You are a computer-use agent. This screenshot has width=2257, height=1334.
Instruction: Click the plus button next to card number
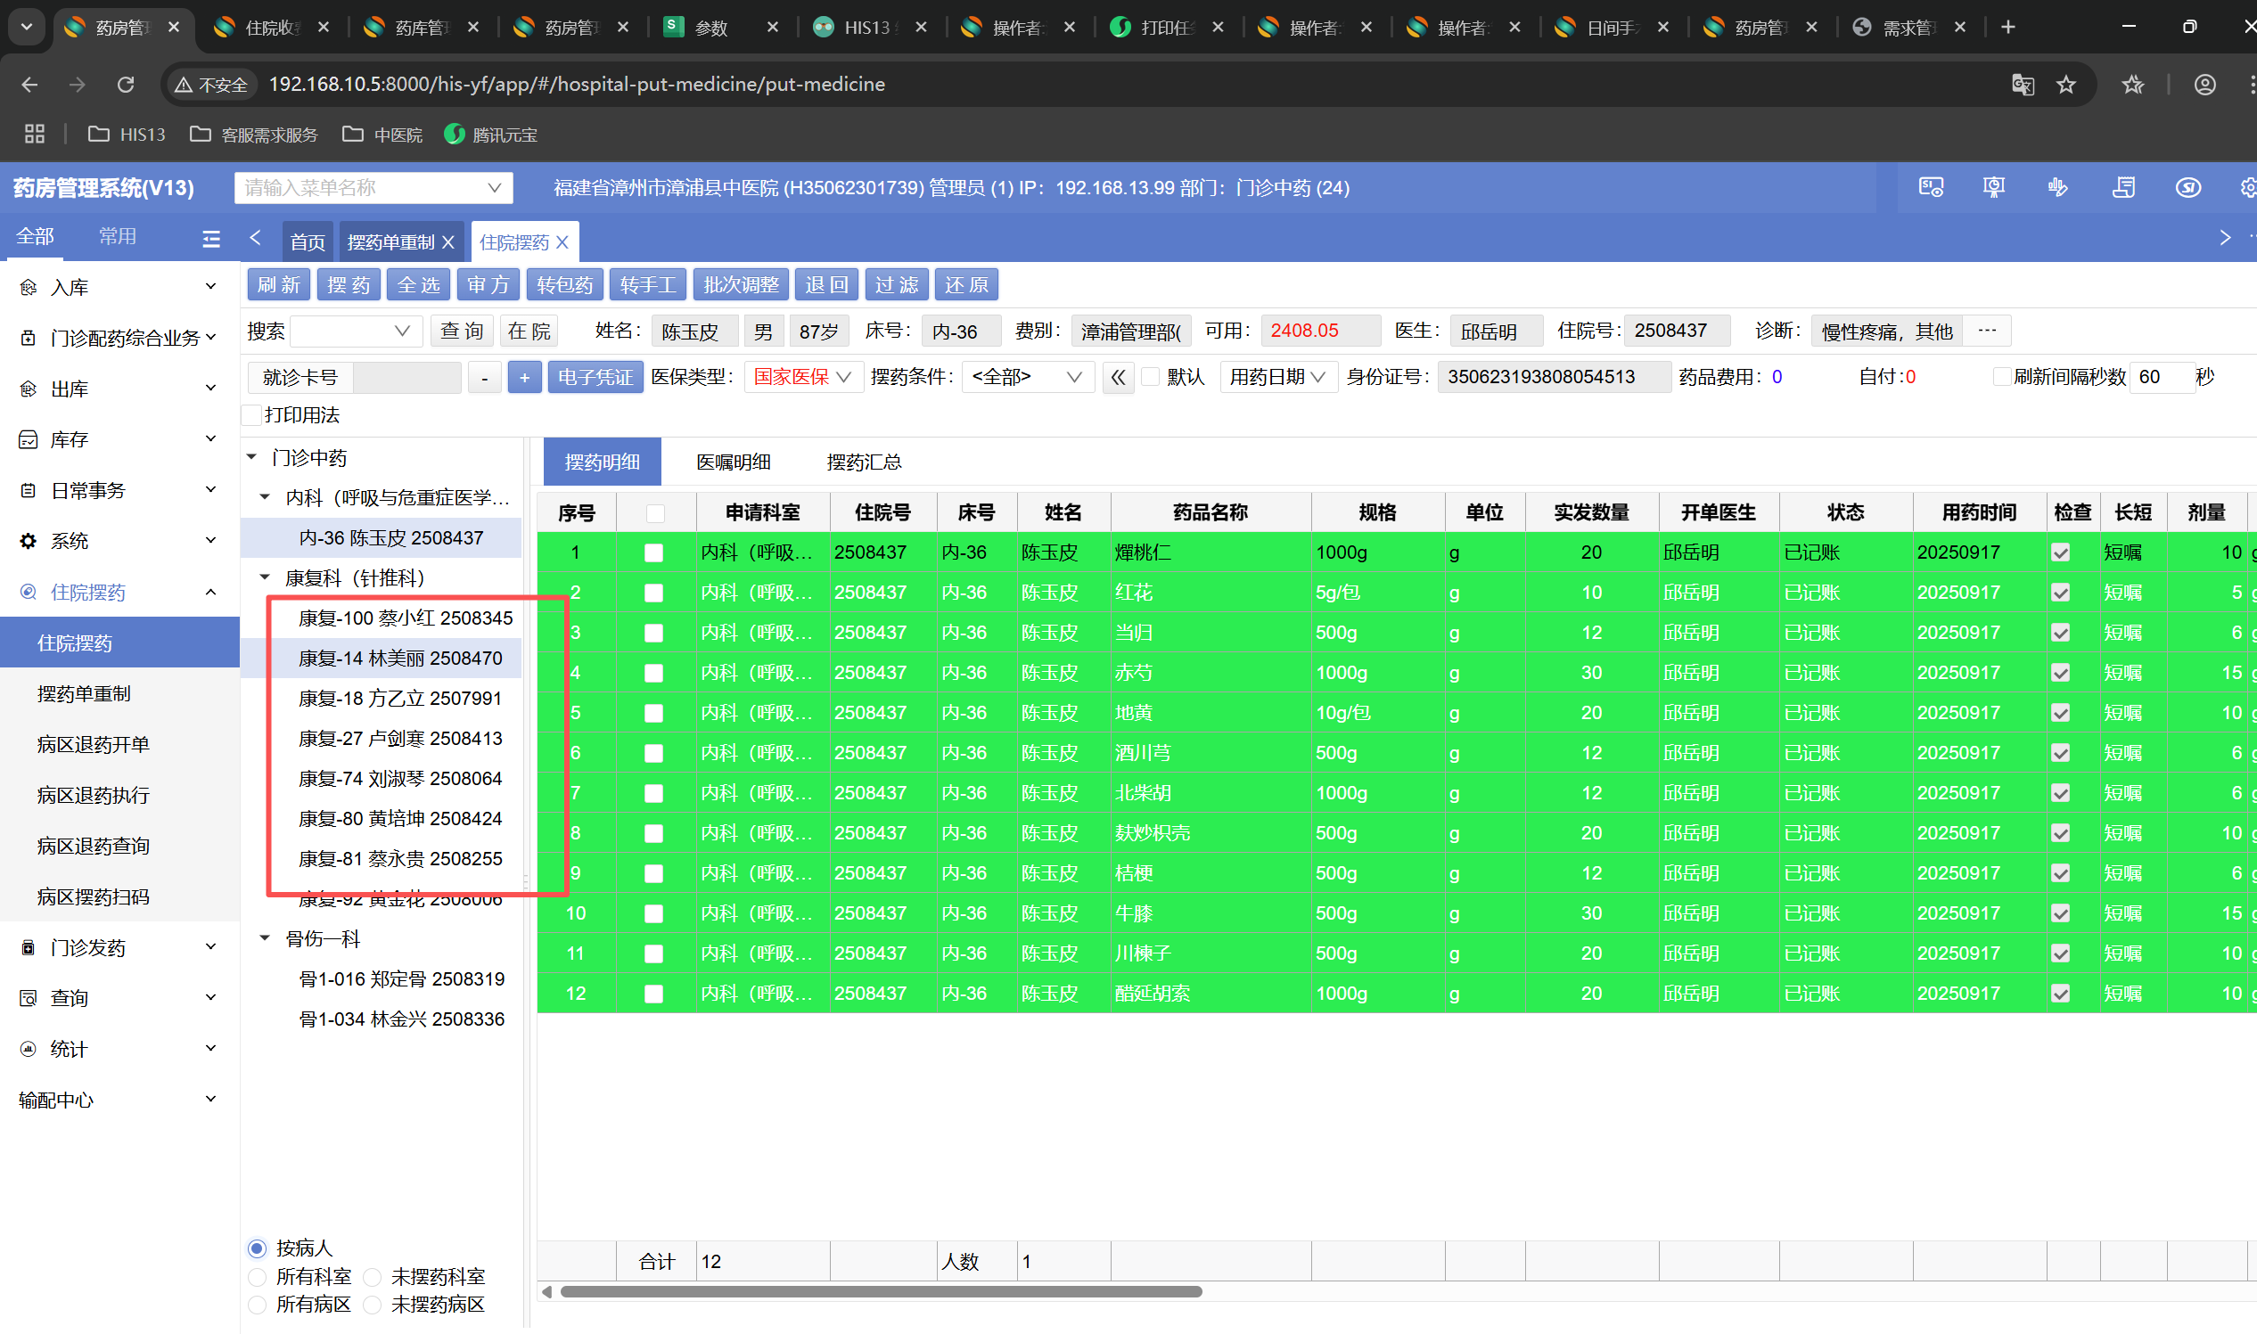pyautogui.click(x=524, y=377)
